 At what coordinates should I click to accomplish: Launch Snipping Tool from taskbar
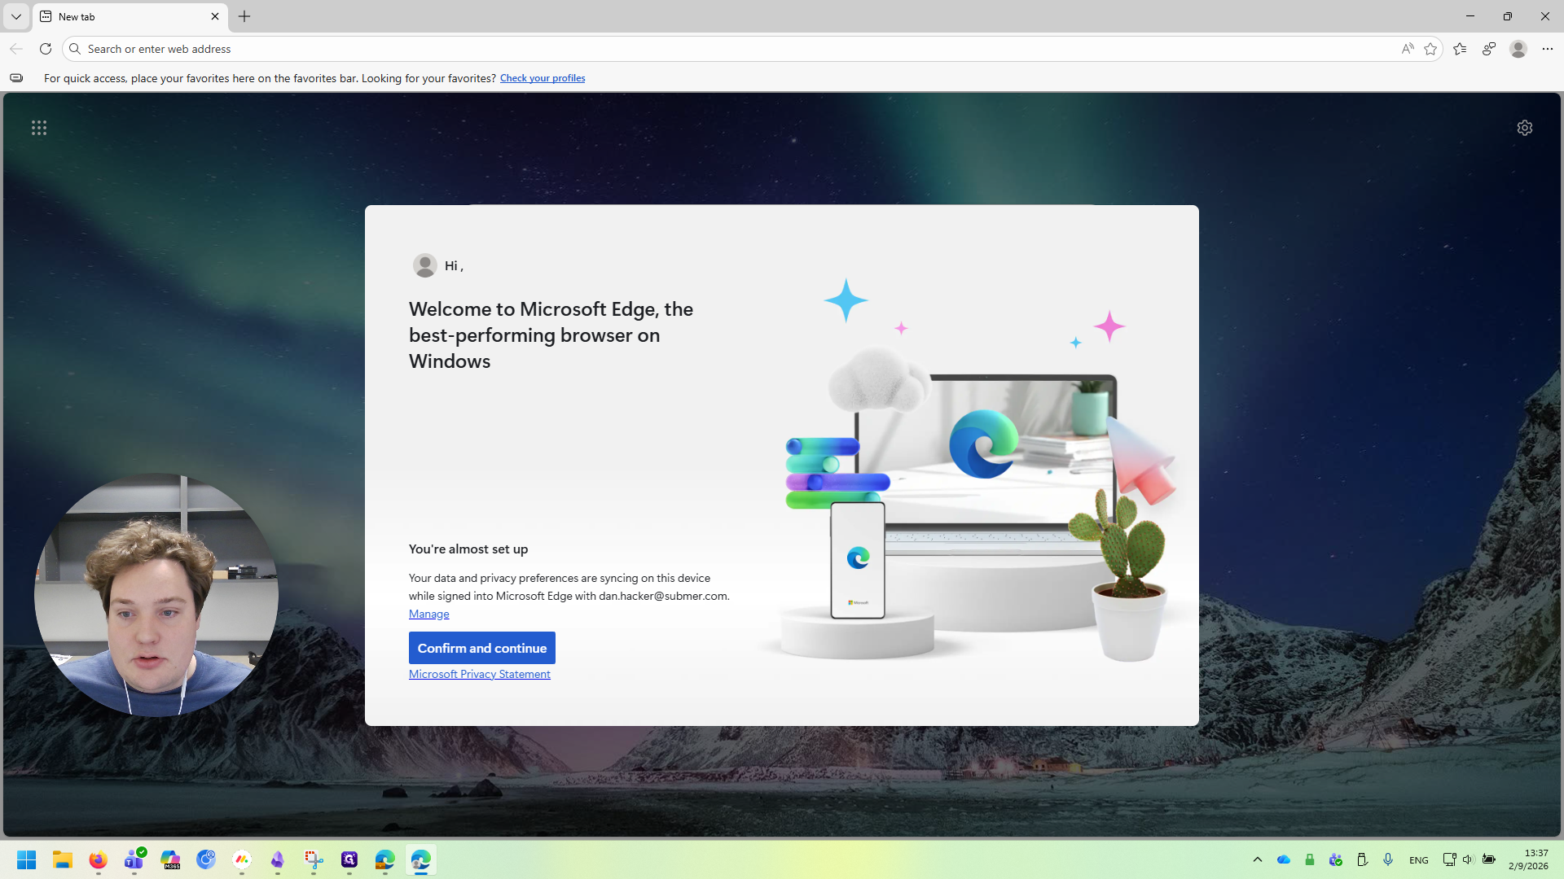point(314,859)
